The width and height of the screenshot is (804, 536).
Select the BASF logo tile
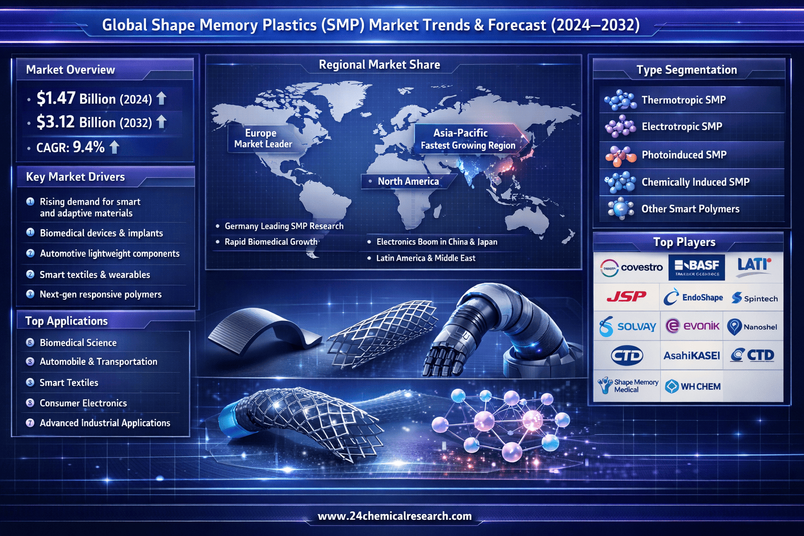pos(697,267)
